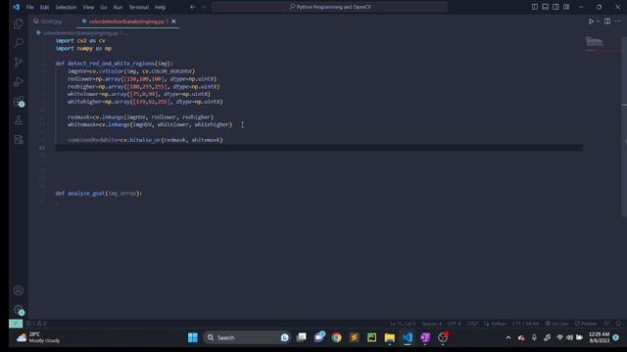Open the Testing flask view
627x352 pixels.
19,120
